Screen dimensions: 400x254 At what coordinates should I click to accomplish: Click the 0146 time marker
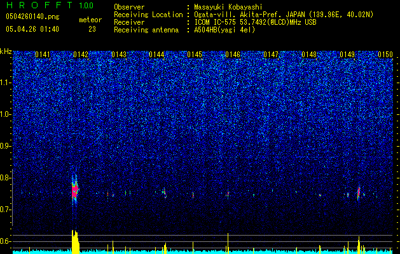tap(233, 55)
